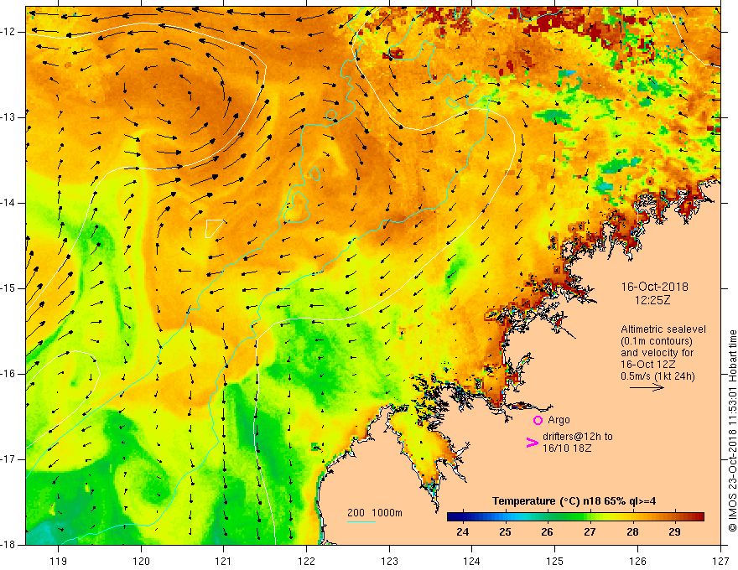Click the 26 value on temperature scale
Viewport: 738px width, 570px height.
547,532
